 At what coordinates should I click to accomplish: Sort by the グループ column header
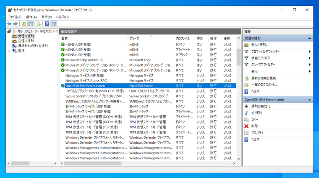click(151, 39)
